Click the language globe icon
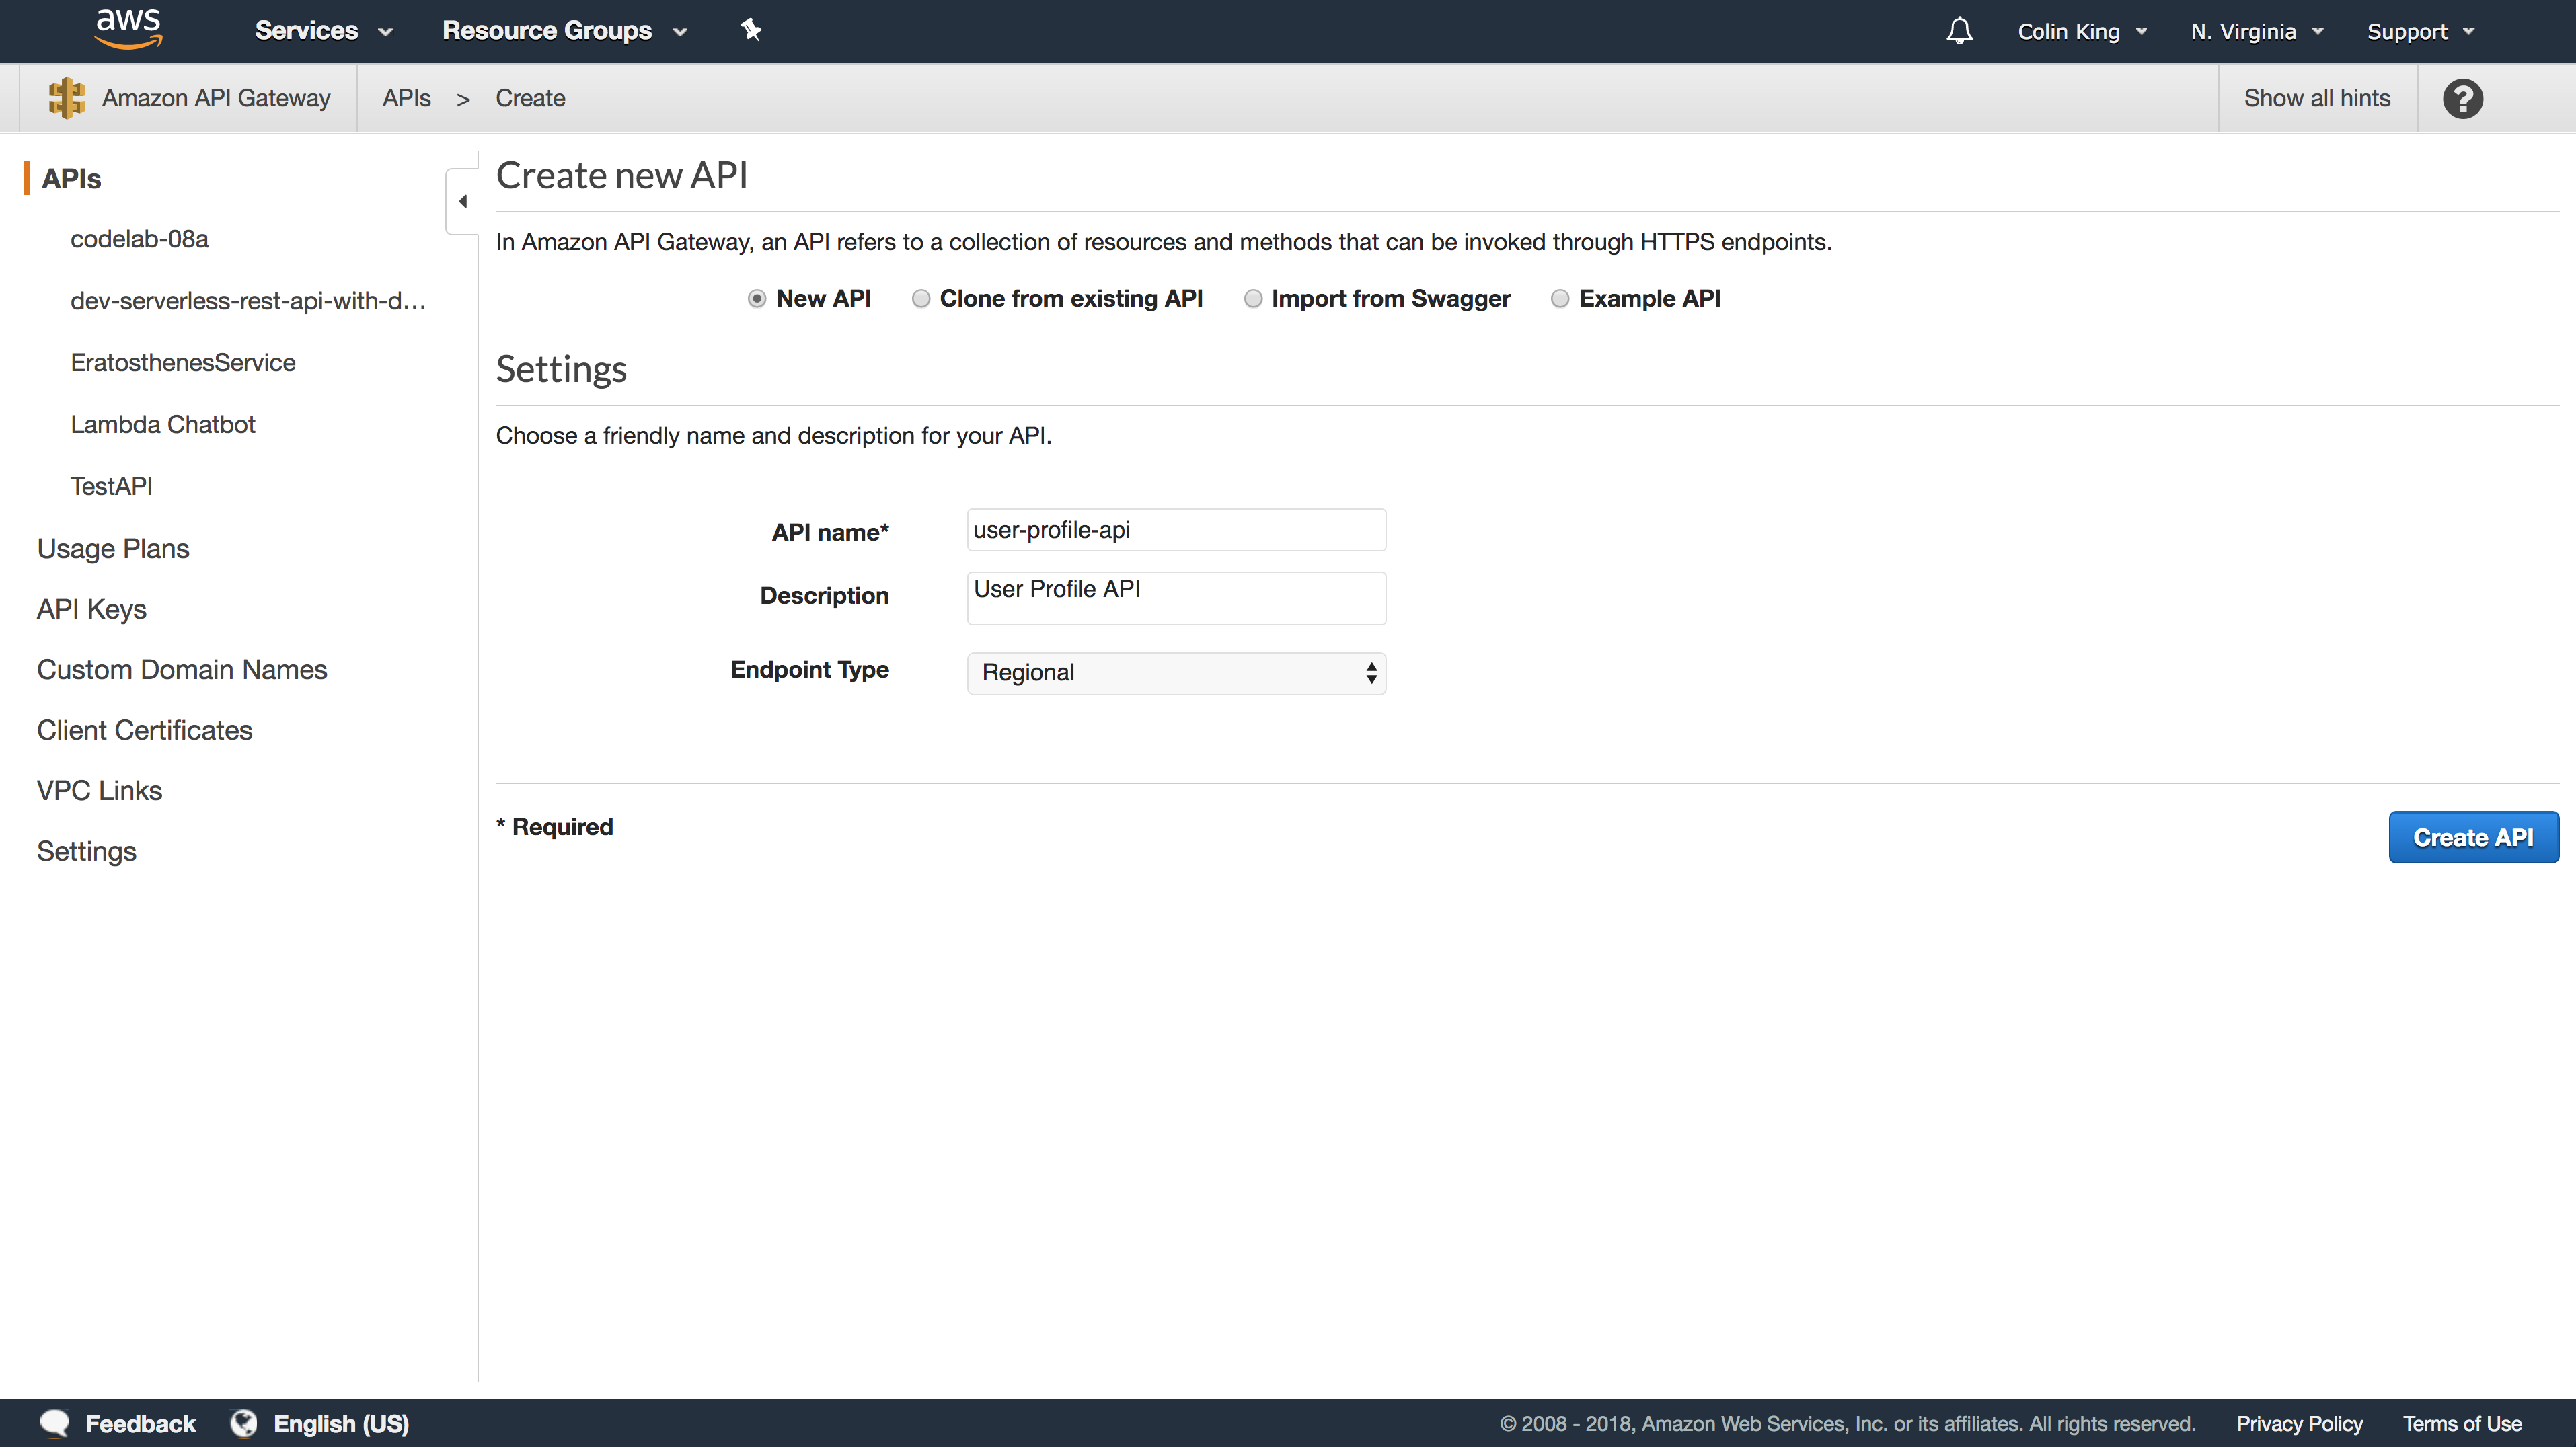The width and height of the screenshot is (2576, 1447). pos(243,1423)
